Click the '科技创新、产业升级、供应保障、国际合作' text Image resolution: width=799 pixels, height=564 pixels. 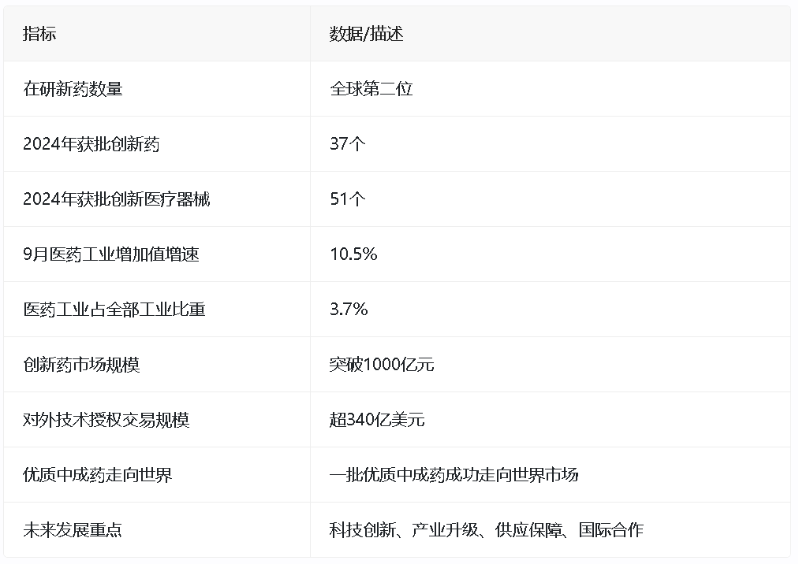pyautogui.click(x=486, y=530)
